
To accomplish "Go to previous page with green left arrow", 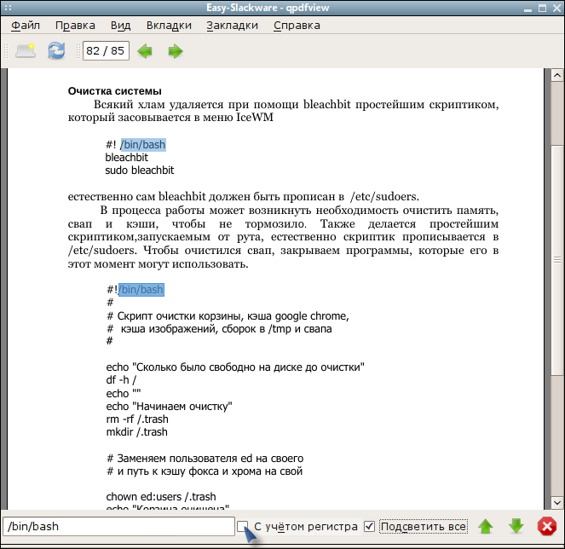I will click(145, 51).
